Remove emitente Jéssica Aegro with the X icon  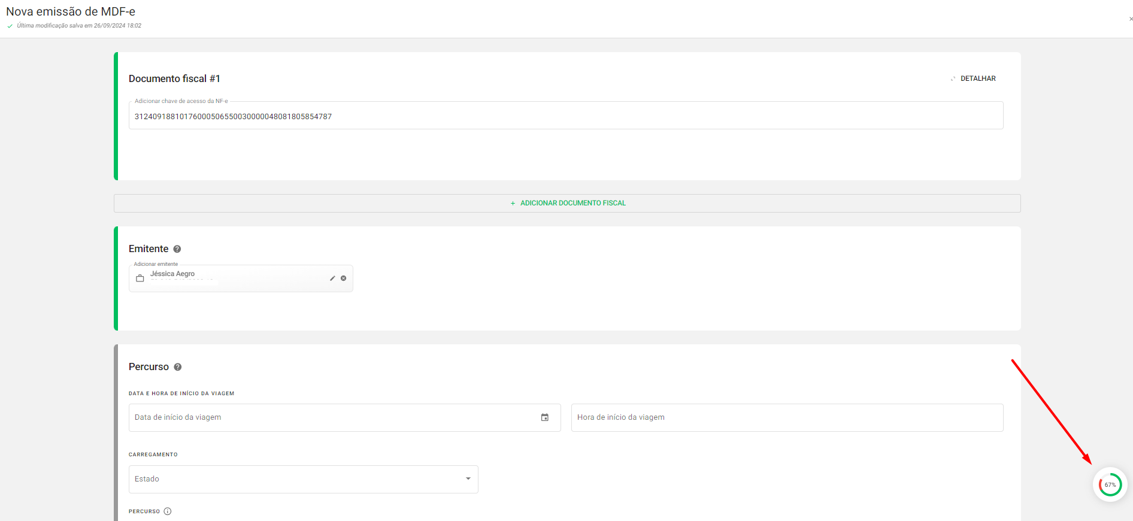[x=344, y=278]
